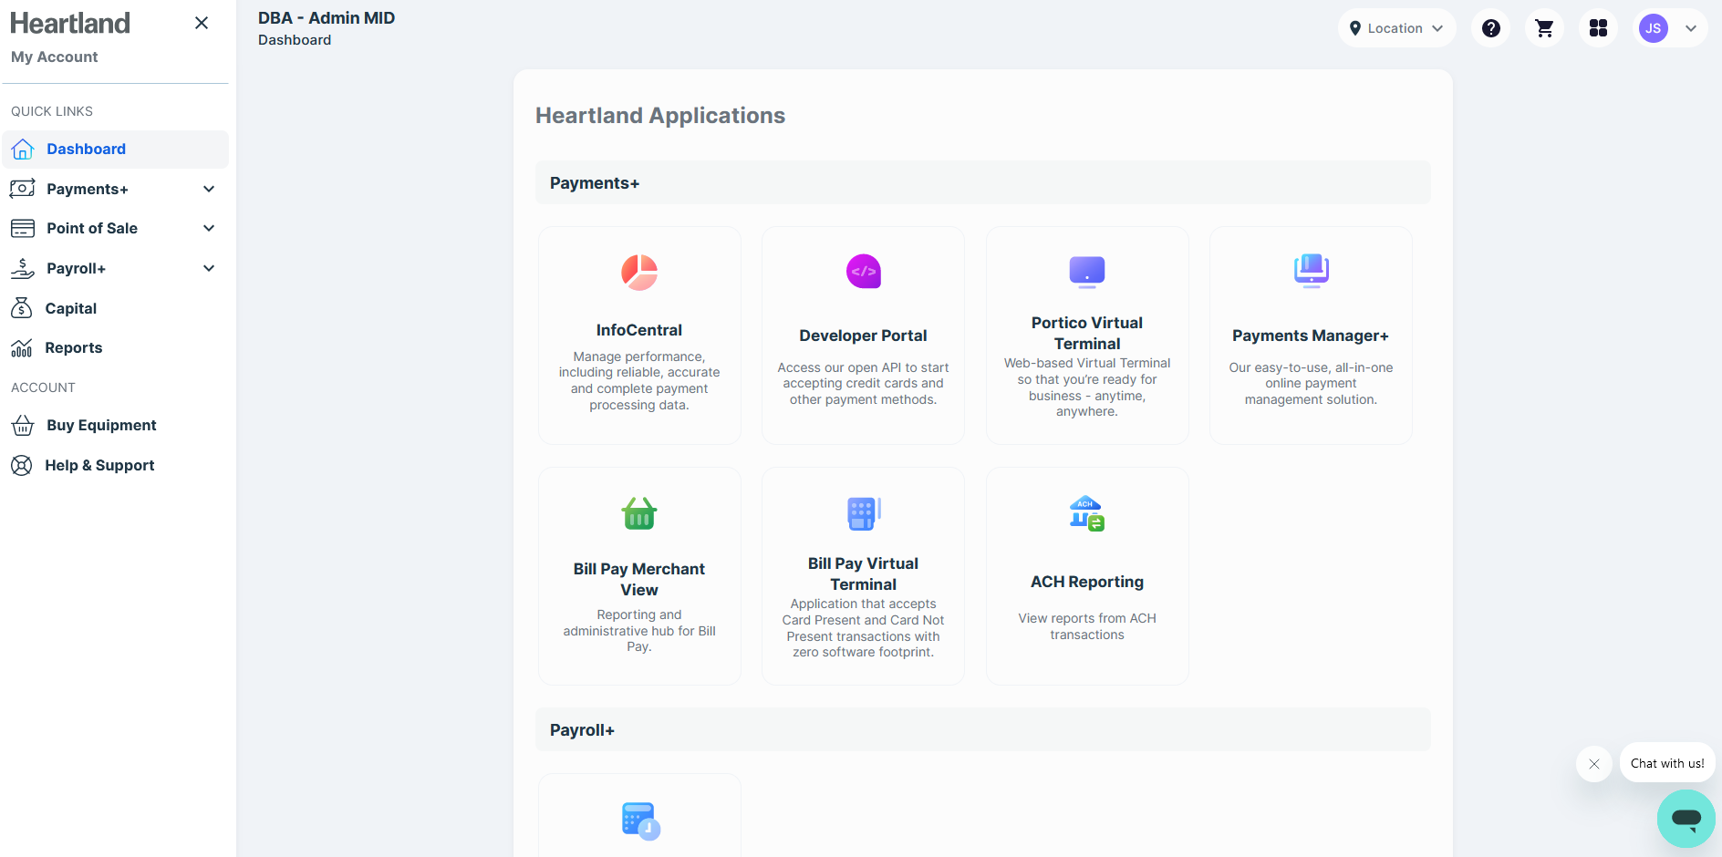Click the Point of Sale card icon
The width and height of the screenshot is (1722, 857).
[23, 228]
